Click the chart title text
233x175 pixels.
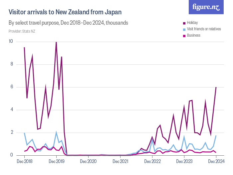coord(65,12)
